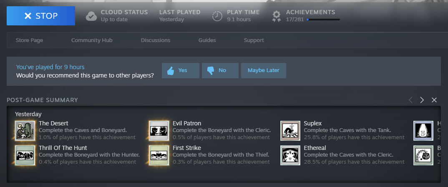Go to Community Hub
Screen dimensions: 448x187
coord(92,40)
